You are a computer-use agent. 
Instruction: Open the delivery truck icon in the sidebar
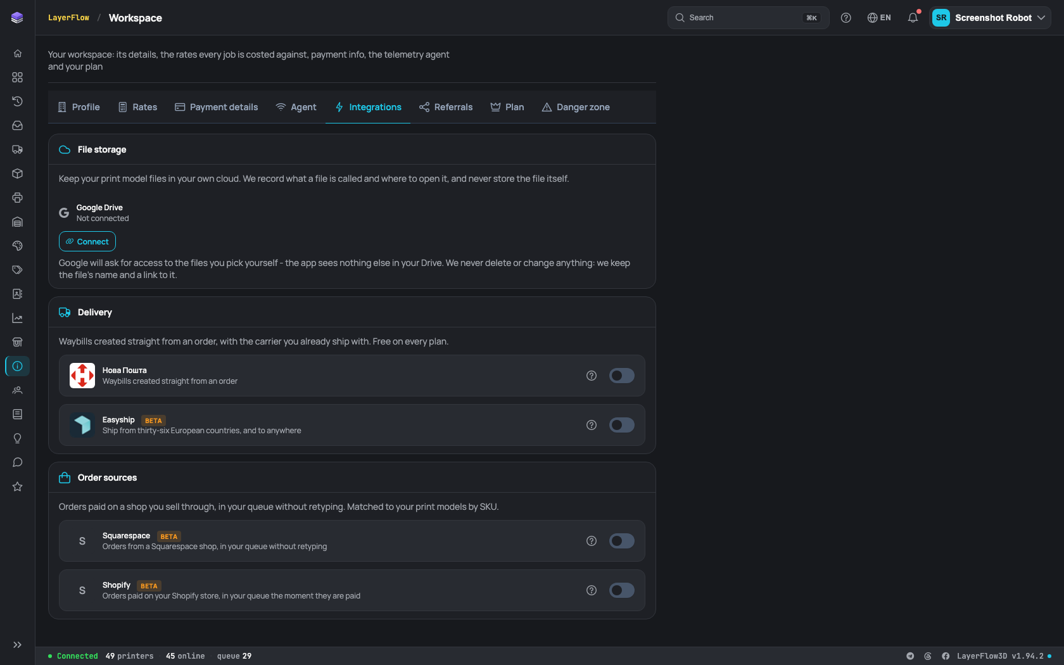click(17, 149)
